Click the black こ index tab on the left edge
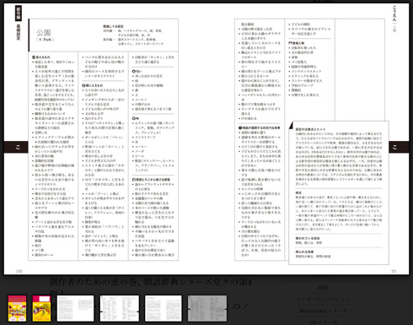Screen dimensions: 413x325 [x=16, y=147]
